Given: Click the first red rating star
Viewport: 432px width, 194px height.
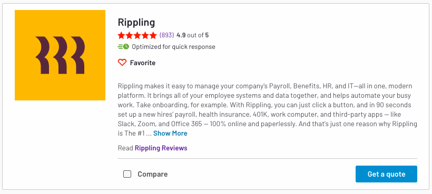Looking at the screenshot, I should (x=121, y=35).
